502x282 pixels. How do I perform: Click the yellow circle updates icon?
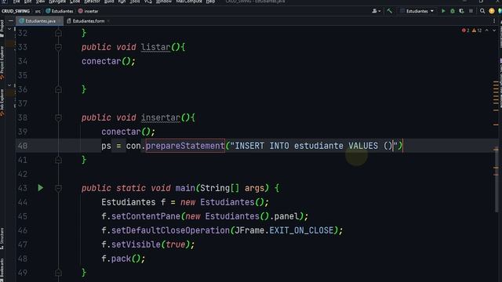(x=492, y=11)
